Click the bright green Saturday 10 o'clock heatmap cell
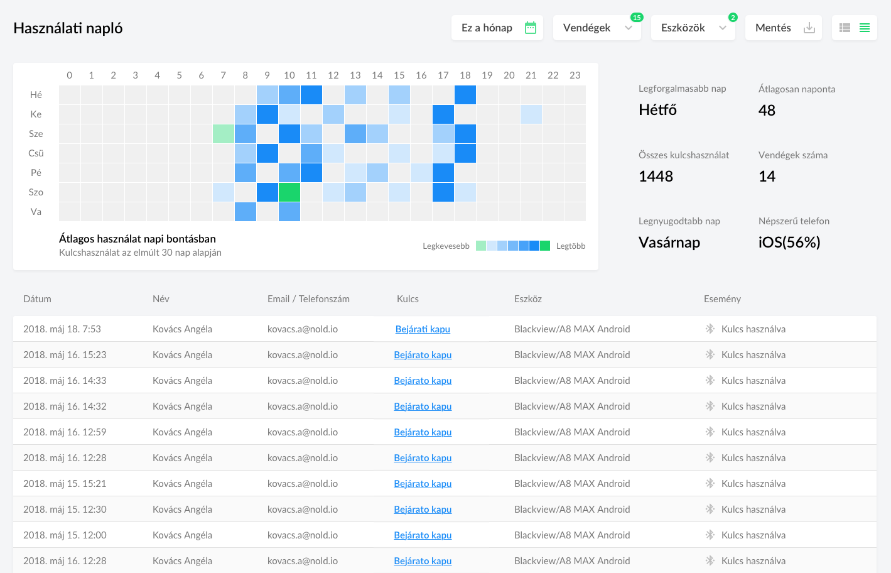Viewport: 891px width, 573px height. pyautogui.click(x=289, y=192)
